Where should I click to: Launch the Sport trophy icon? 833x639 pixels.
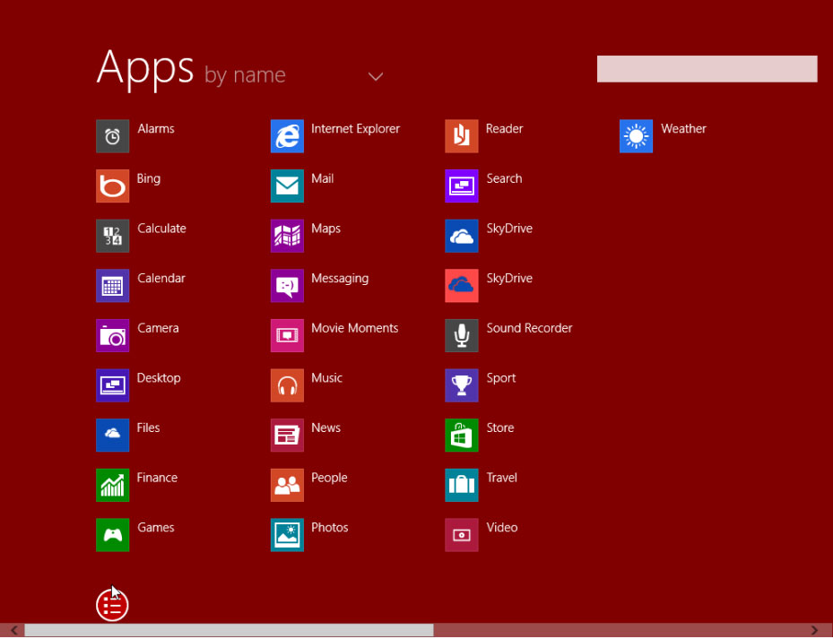pos(462,385)
